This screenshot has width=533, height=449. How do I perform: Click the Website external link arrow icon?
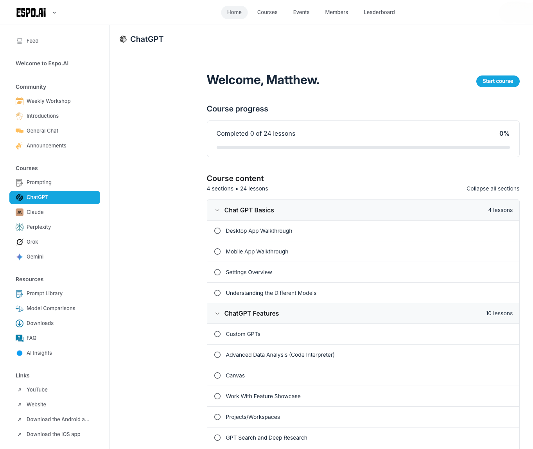20,405
